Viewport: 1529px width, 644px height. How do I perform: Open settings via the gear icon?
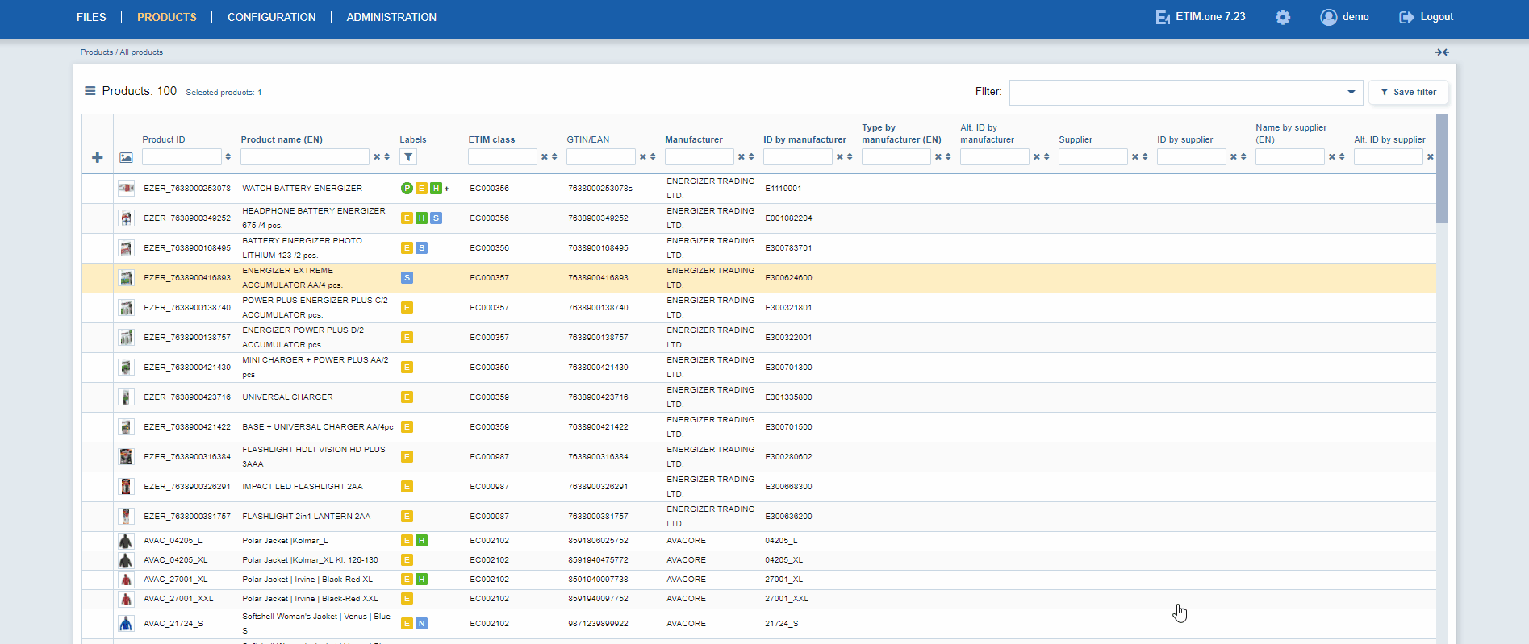pyautogui.click(x=1283, y=17)
